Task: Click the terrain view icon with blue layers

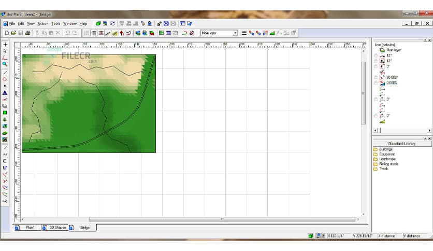Action: tap(138, 33)
